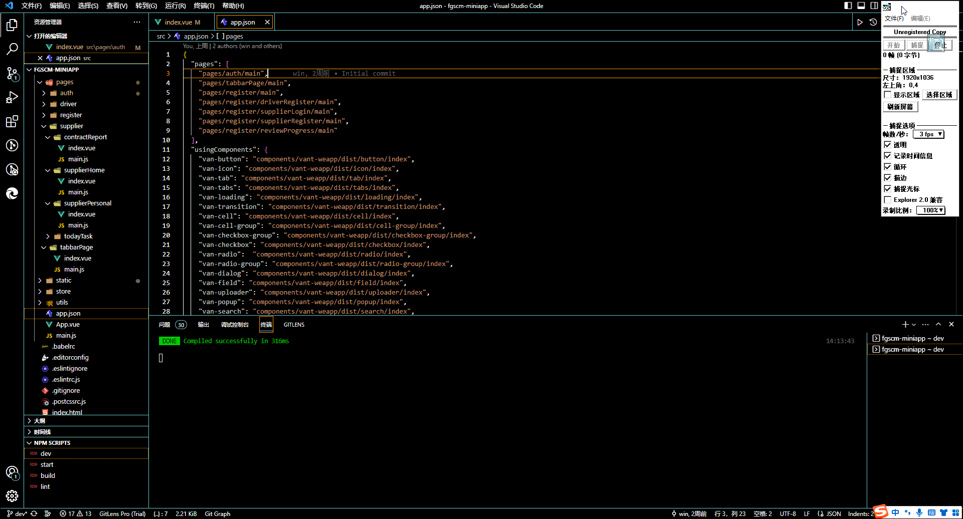Open the 100% record scale dropdown
This screenshot has height=519, width=963.
(x=931, y=210)
